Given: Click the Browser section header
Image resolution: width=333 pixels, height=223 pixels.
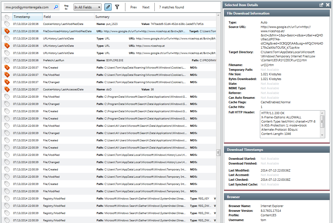Looking at the screenshot, I should 277,197.
